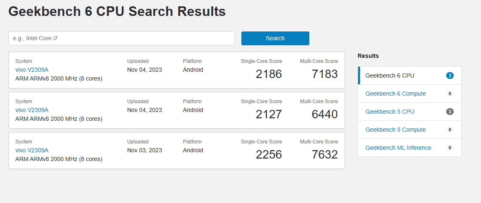Select Geekbench 5 Compute results
The width and height of the screenshot is (481, 203).
pos(410,130)
